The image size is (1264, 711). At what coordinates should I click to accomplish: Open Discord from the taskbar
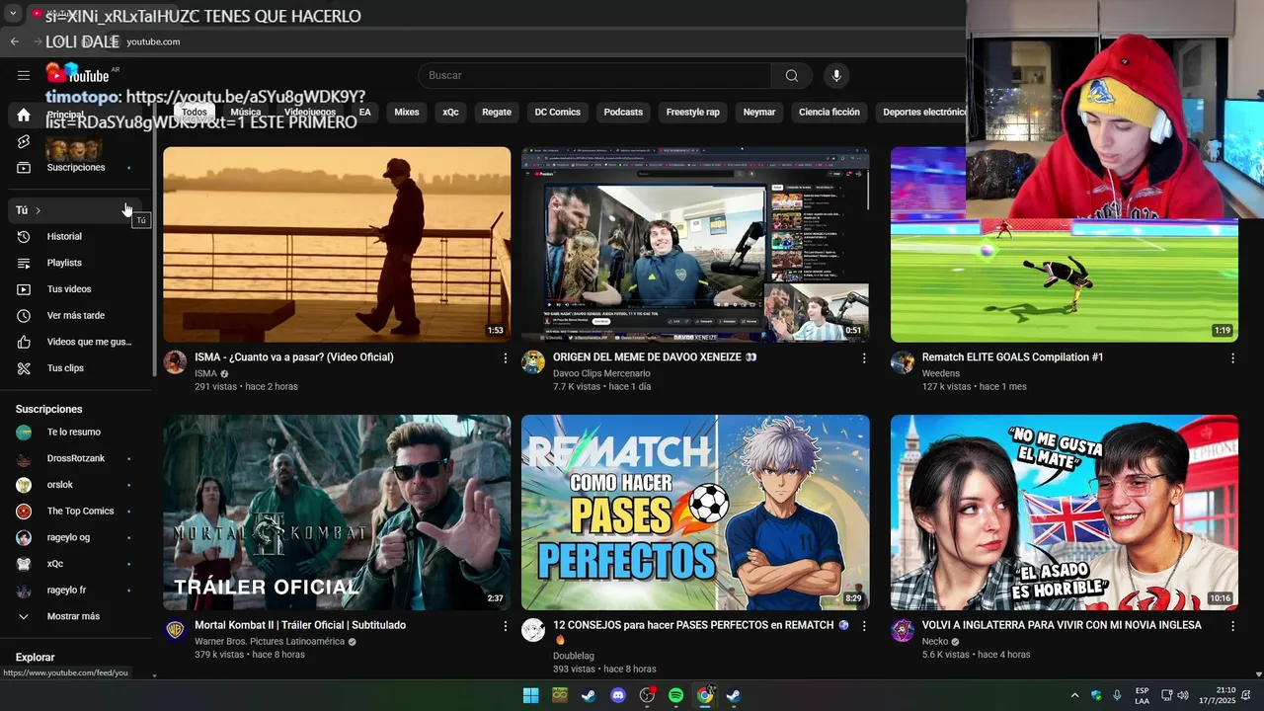pos(618,695)
